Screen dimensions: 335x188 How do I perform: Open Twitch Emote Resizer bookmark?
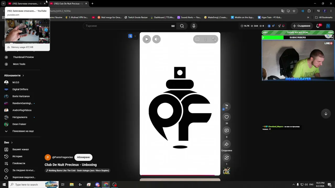(x=136, y=17)
